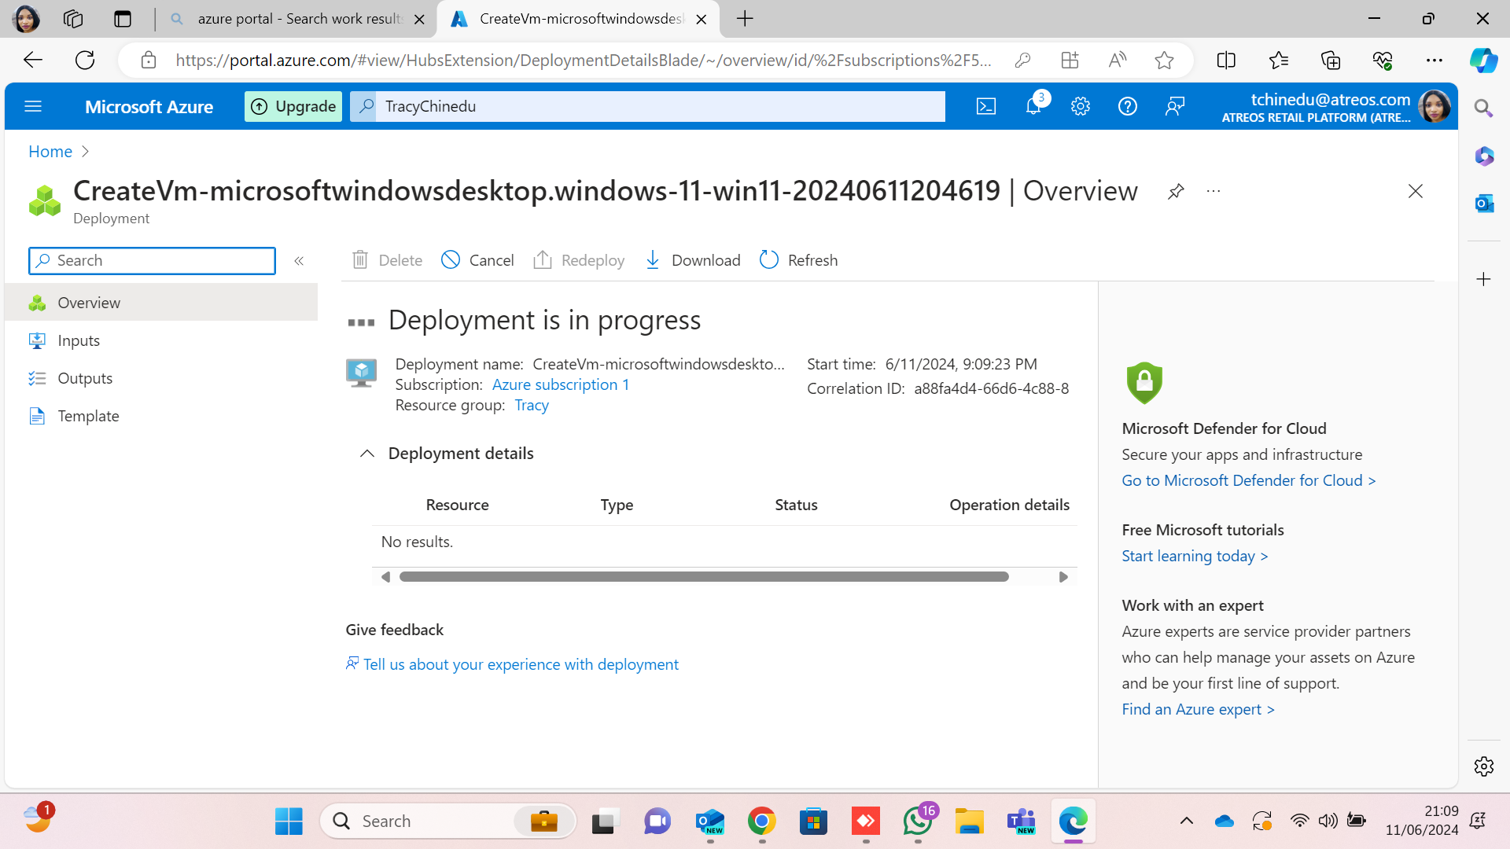Pin deployment blade to dashboard

1176,191
